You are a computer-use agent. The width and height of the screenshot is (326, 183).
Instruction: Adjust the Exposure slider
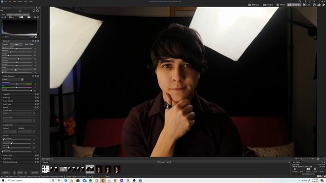point(17,49)
